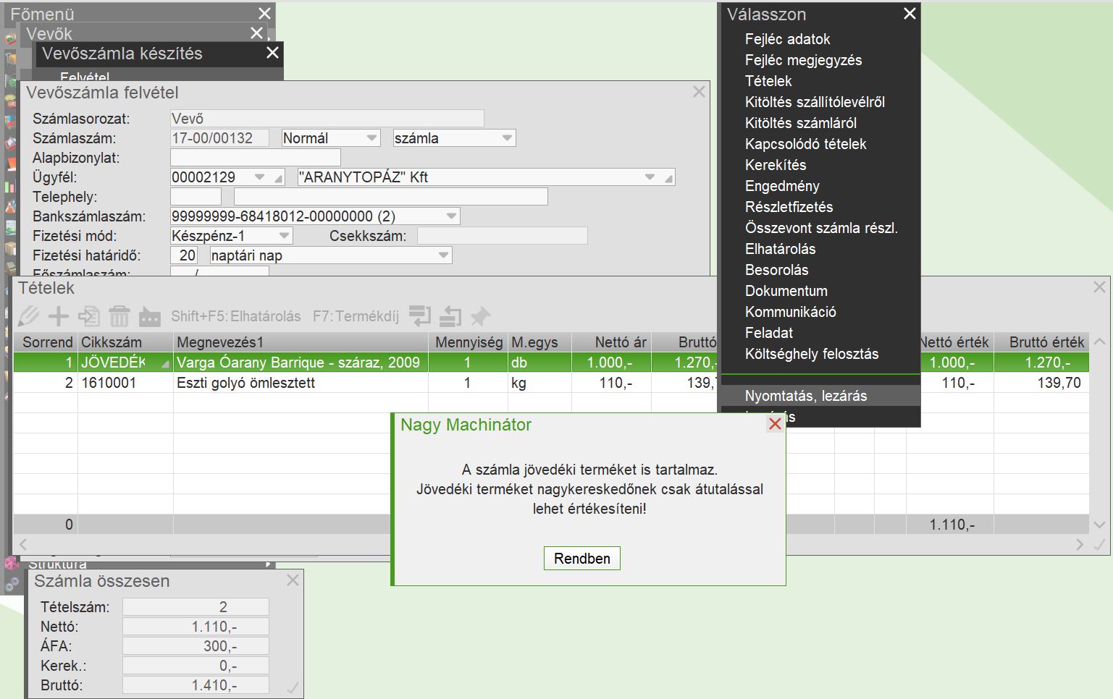Click the expander triangle beside Ügyfél code
The image size is (1113, 699).
(279, 178)
